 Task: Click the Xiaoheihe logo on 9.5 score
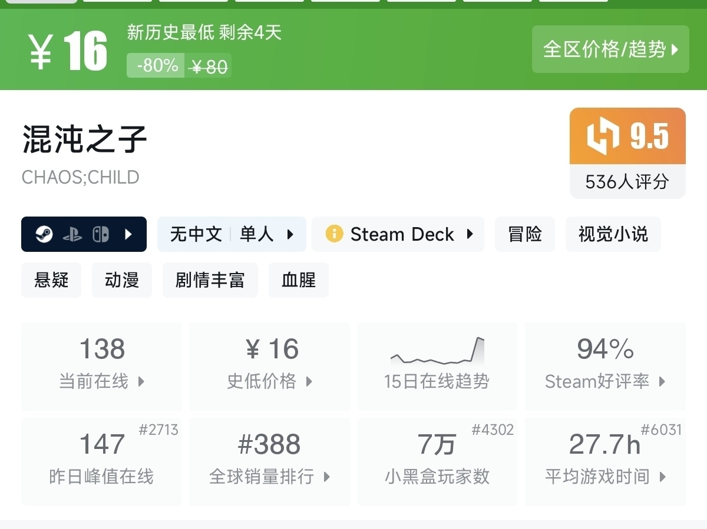(603, 136)
